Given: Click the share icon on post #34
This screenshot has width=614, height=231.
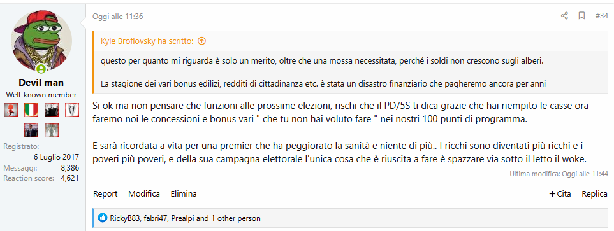Looking at the screenshot, I should pyautogui.click(x=564, y=16).
